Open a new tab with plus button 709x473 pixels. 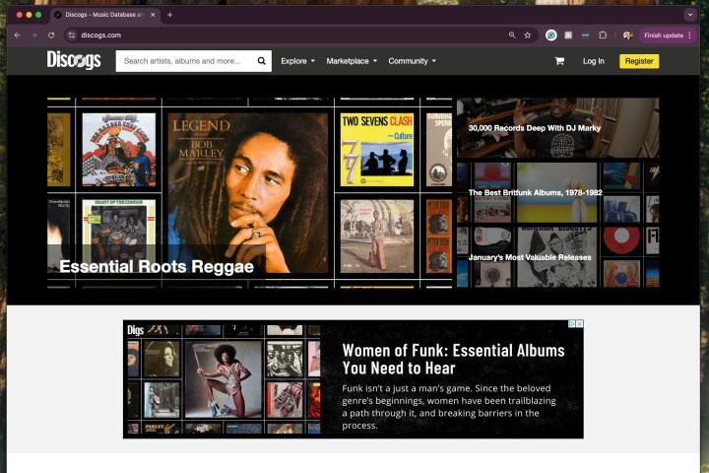(169, 15)
